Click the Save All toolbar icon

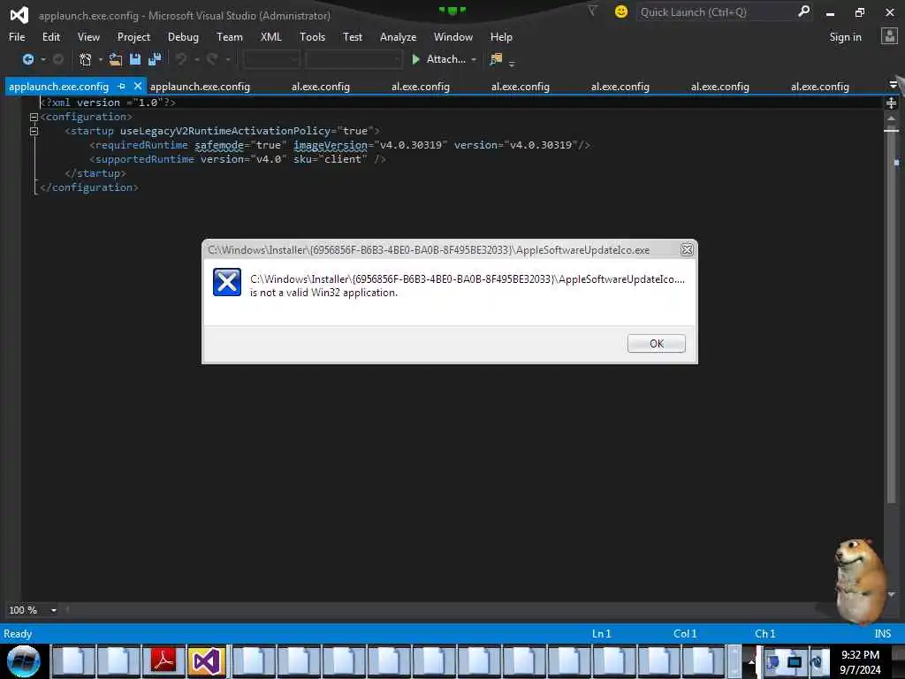(x=155, y=59)
